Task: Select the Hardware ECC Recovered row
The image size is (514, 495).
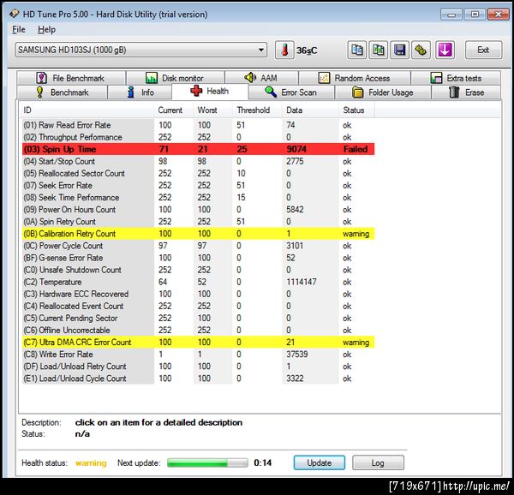Action: (199, 295)
